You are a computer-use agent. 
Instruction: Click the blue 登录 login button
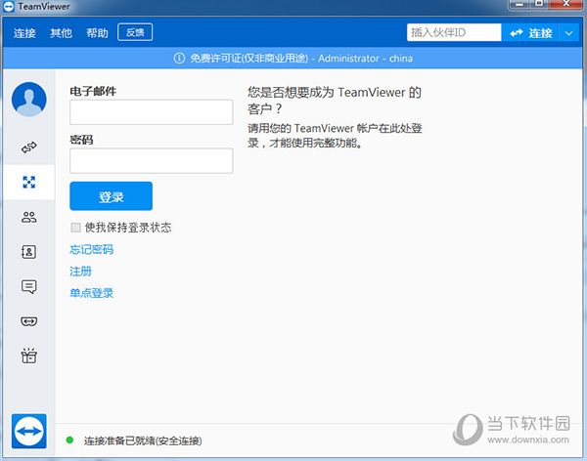[111, 196]
